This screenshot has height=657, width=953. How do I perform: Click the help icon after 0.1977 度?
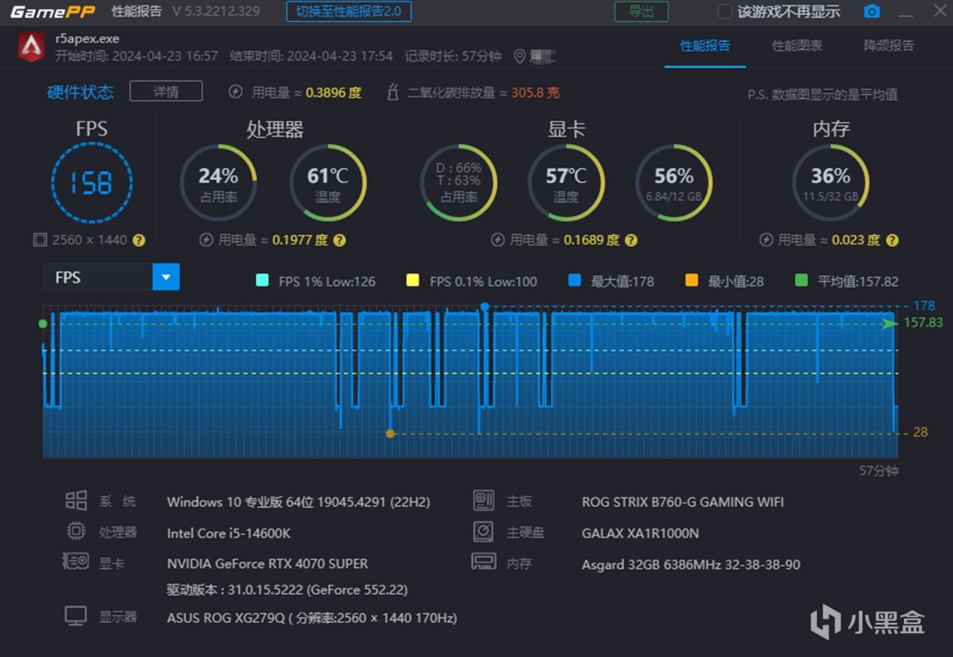coord(340,240)
